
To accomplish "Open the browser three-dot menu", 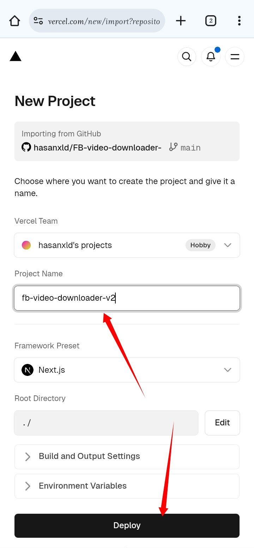I will pyautogui.click(x=239, y=21).
